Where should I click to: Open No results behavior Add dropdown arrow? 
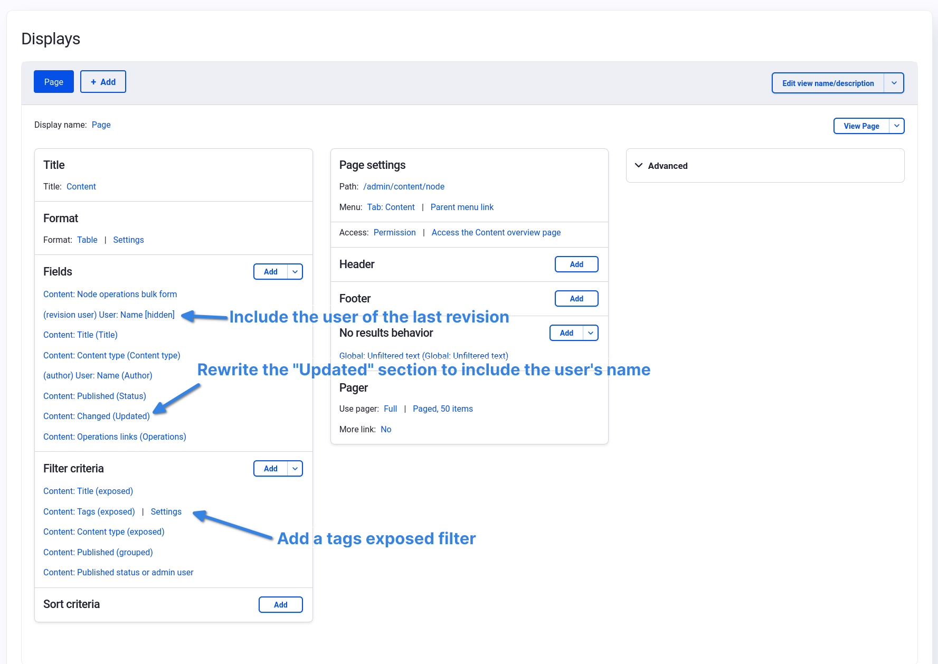coord(591,333)
